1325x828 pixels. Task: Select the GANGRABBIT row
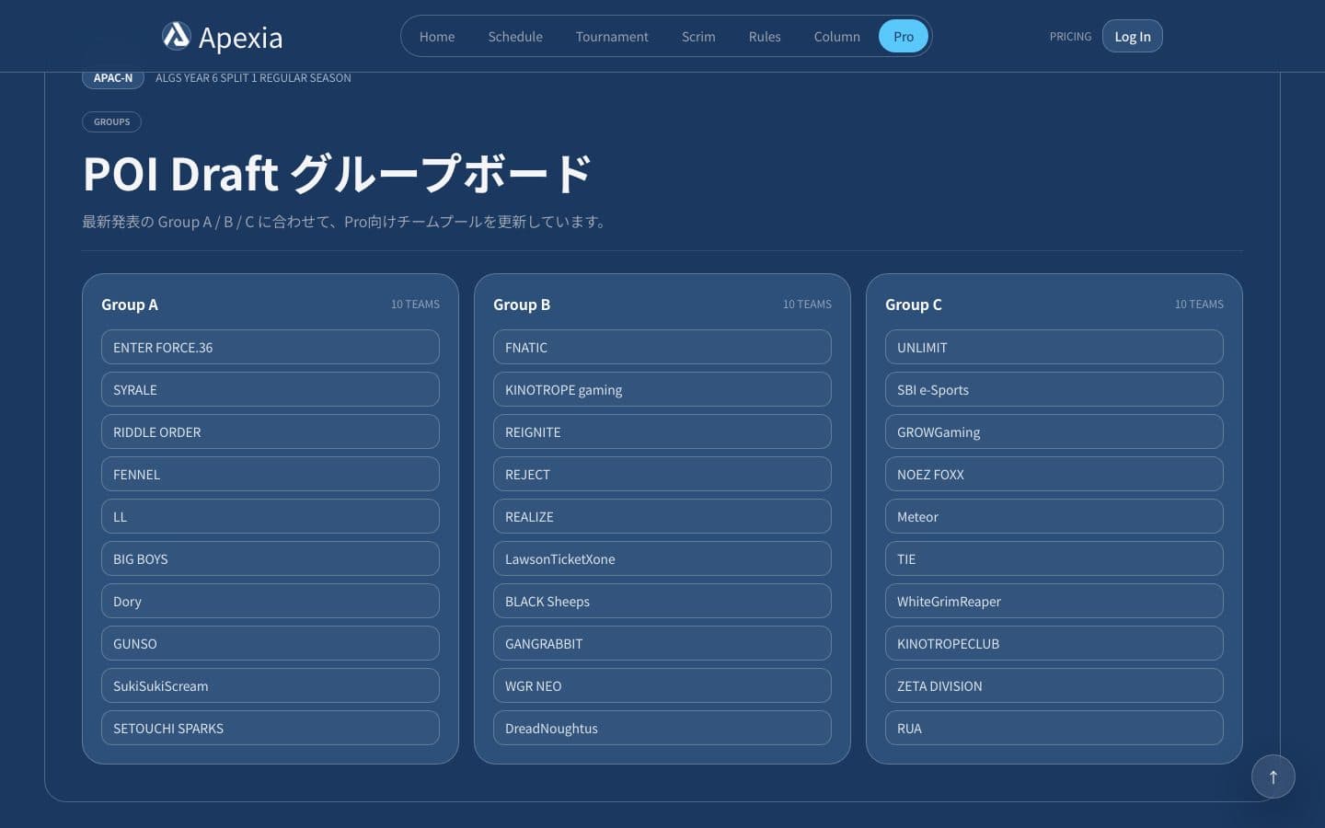(662, 643)
